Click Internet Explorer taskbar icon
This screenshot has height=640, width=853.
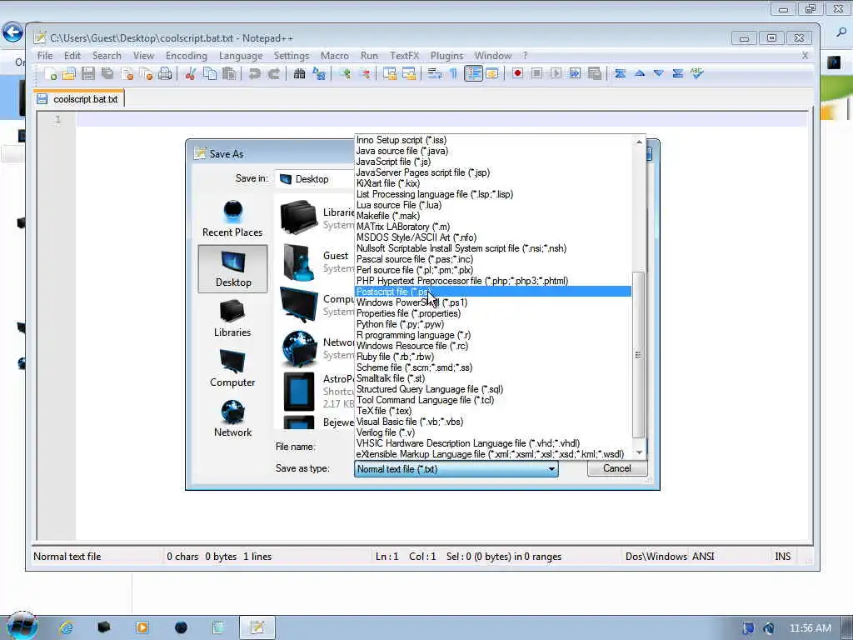click(67, 628)
